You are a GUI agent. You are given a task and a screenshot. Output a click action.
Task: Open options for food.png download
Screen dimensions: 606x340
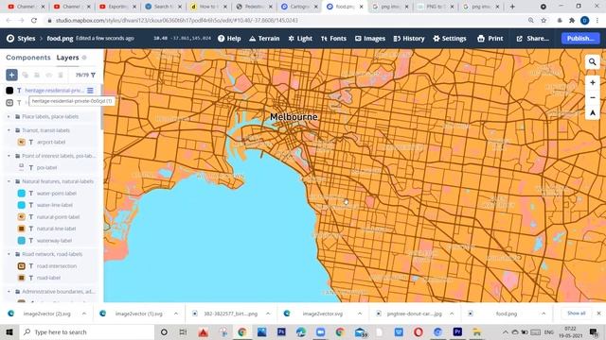tap(544, 314)
